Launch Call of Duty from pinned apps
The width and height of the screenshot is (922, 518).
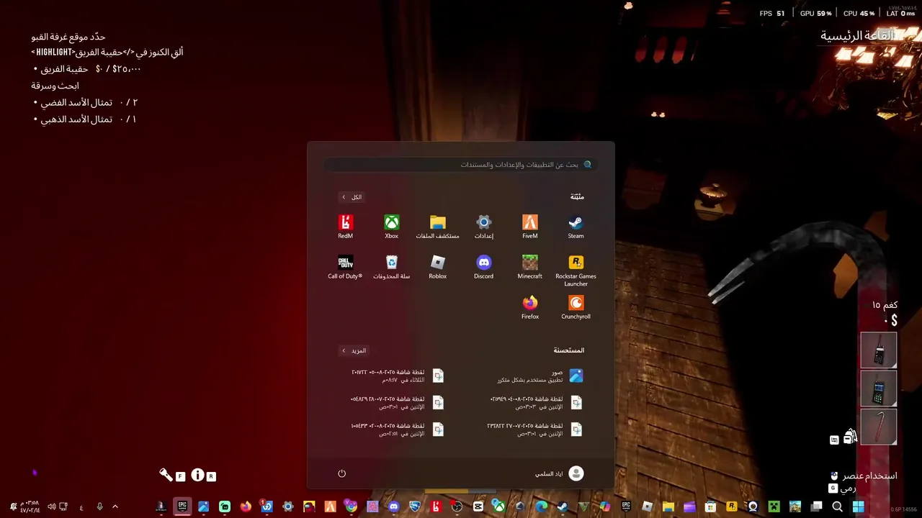(x=345, y=267)
